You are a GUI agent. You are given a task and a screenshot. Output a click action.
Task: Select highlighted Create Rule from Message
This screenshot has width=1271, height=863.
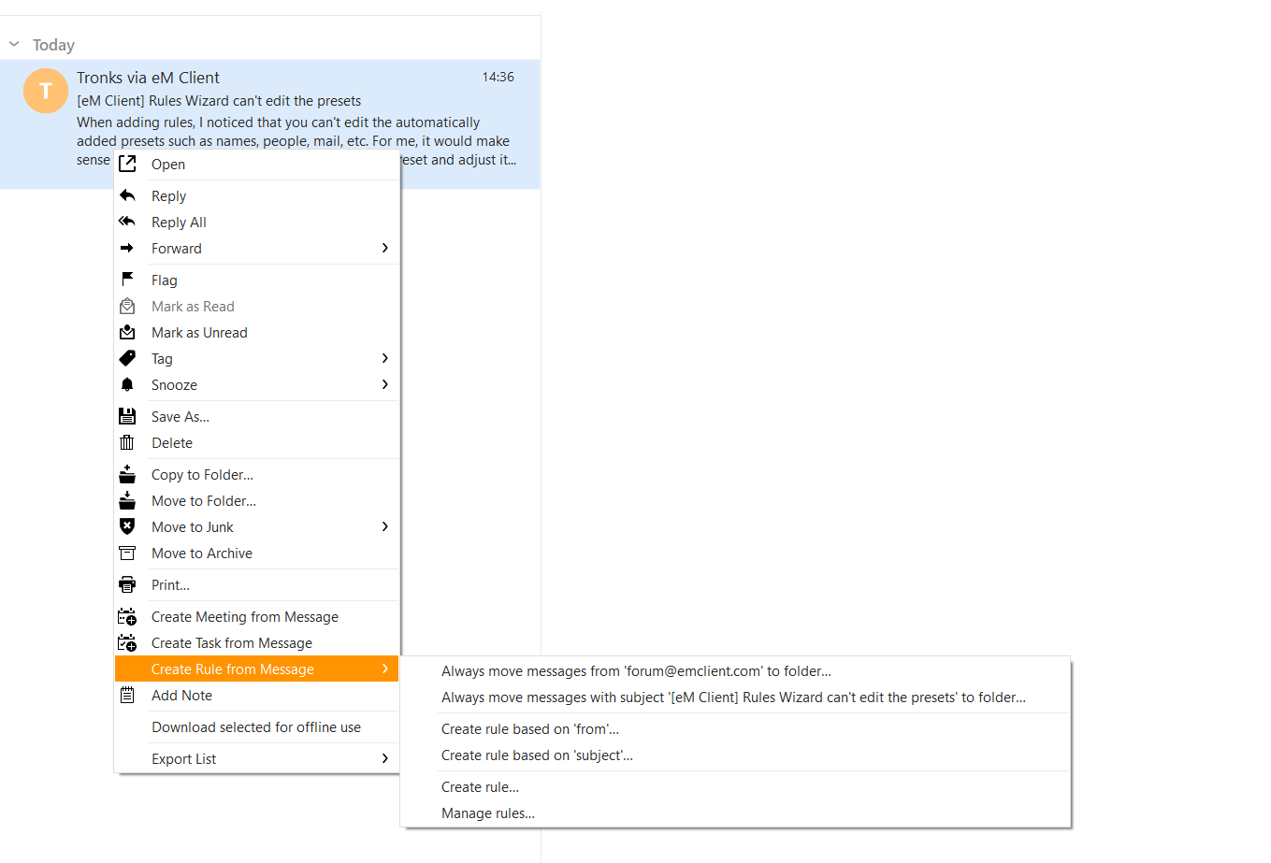(256, 669)
